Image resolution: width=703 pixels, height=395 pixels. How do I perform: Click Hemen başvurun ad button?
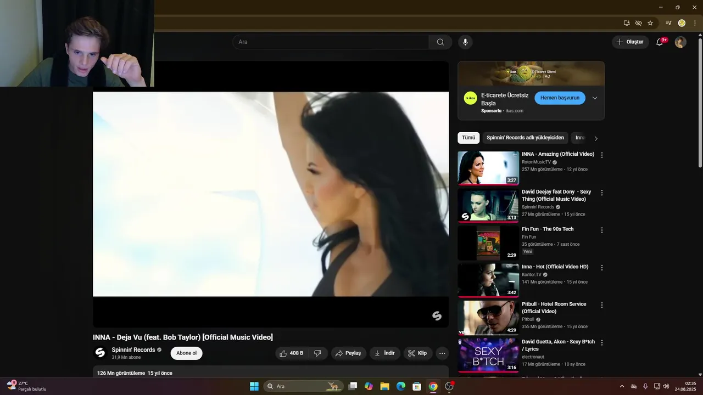(x=560, y=98)
